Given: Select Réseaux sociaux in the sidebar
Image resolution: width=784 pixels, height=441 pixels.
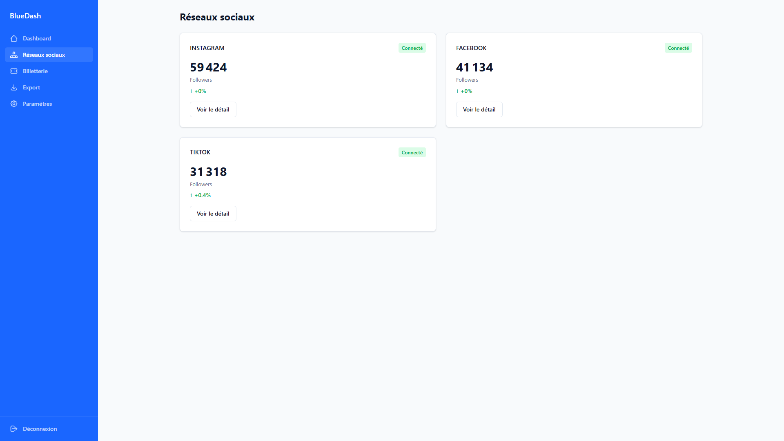Looking at the screenshot, I should click(49, 55).
